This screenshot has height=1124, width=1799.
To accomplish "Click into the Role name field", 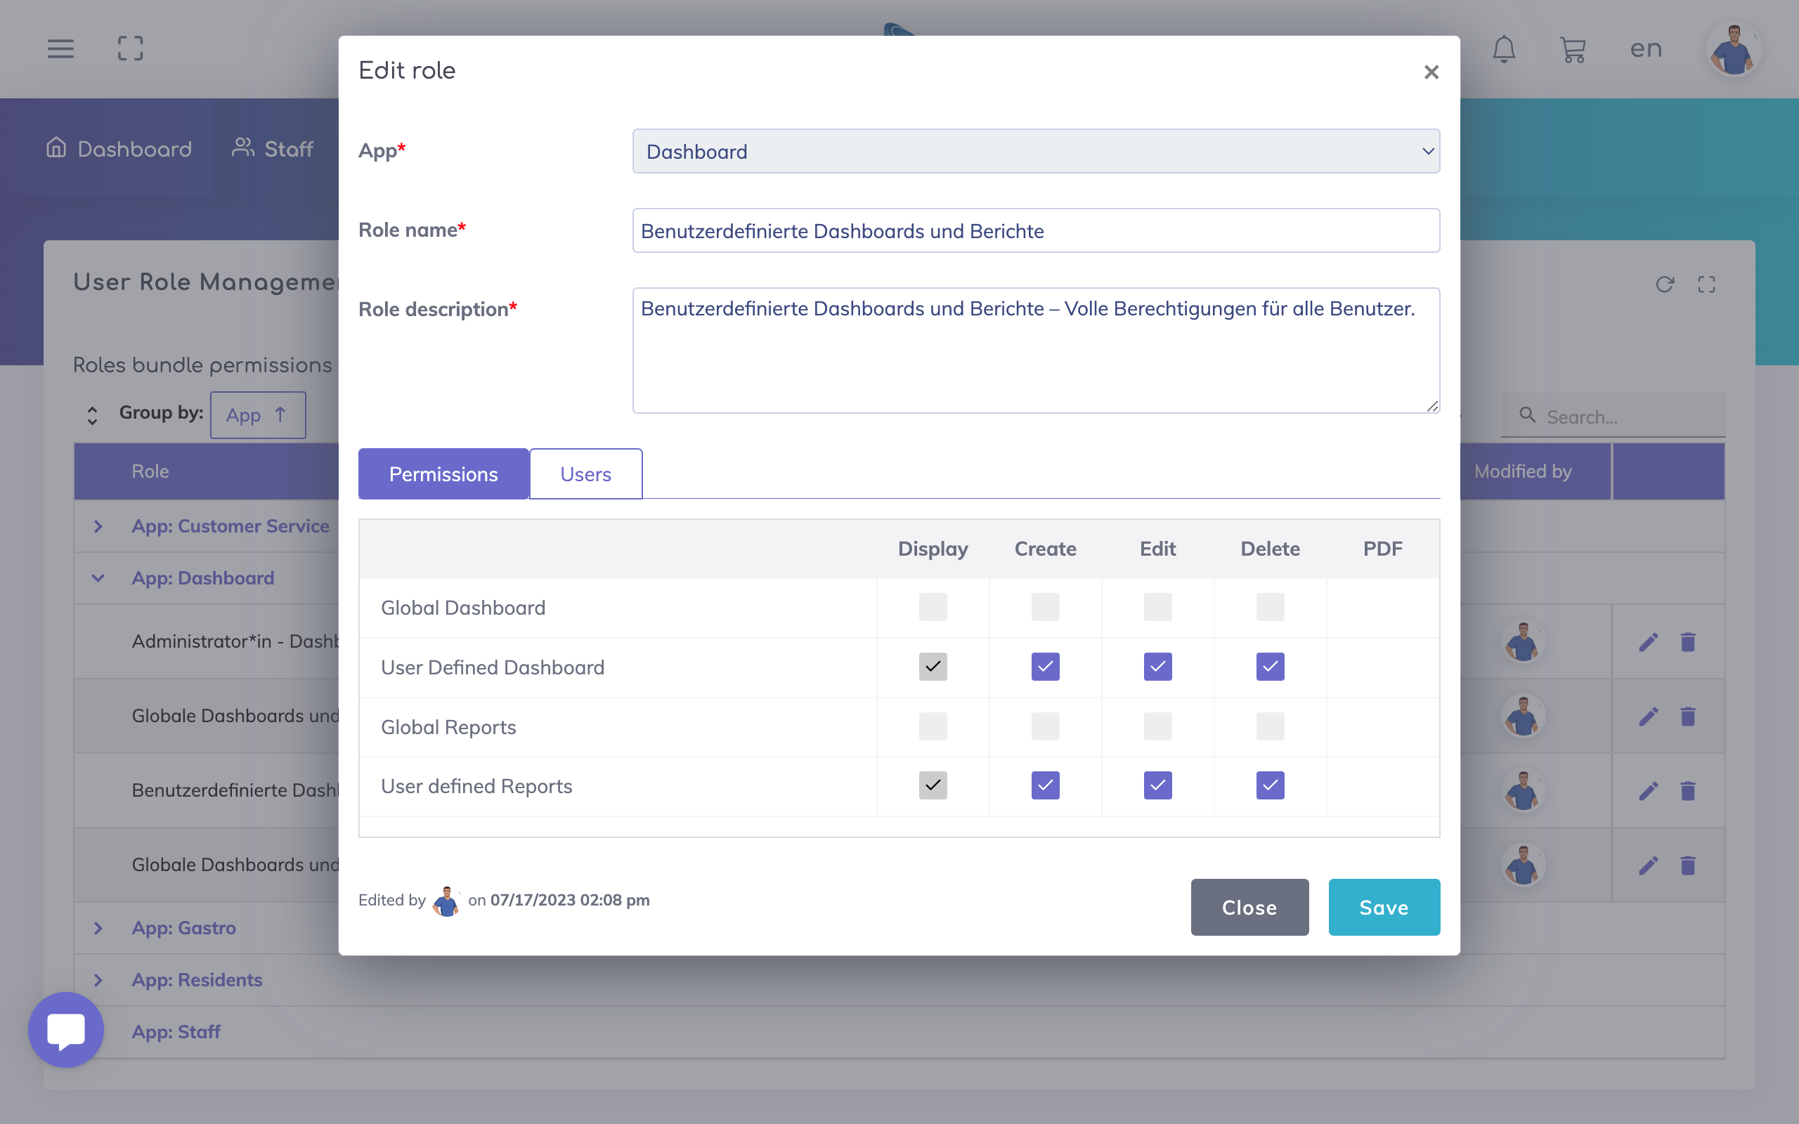I will click(1036, 231).
